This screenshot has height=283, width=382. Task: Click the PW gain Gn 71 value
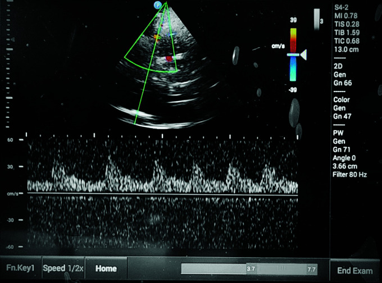coord(342,149)
